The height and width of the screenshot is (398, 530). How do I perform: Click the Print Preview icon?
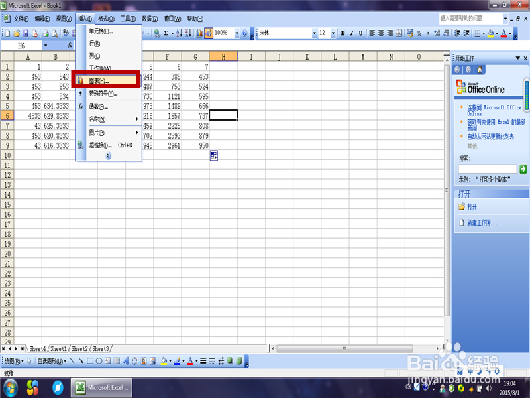click(55, 33)
